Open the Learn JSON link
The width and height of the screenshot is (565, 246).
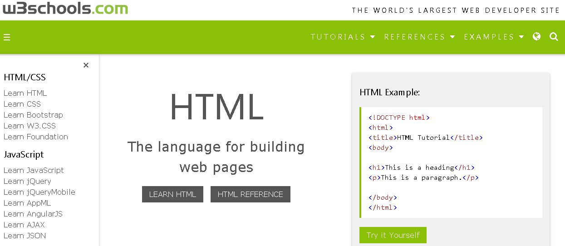(x=25, y=236)
